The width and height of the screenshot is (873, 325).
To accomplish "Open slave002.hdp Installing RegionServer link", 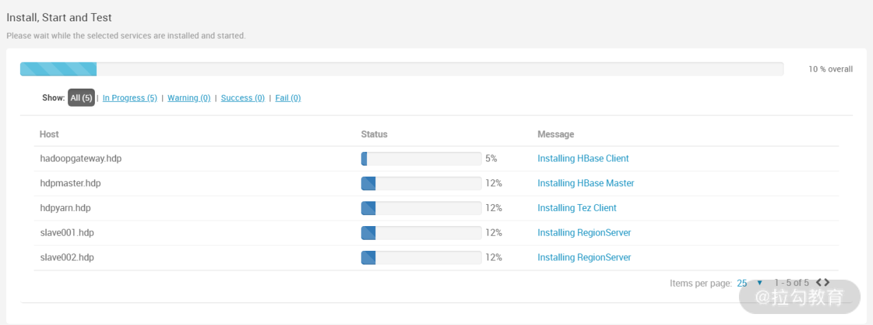I will click(584, 258).
